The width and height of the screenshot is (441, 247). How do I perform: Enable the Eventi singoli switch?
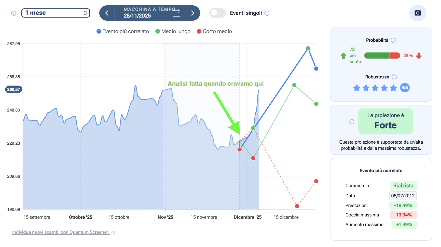[x=217, y=13]
